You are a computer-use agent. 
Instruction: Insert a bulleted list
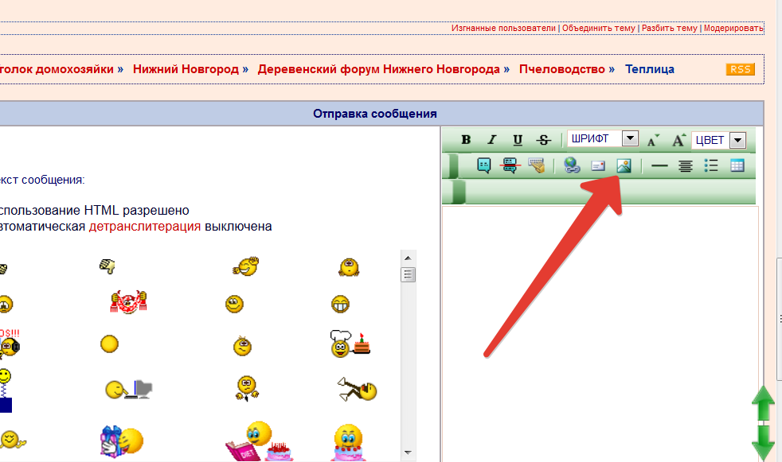711,165
